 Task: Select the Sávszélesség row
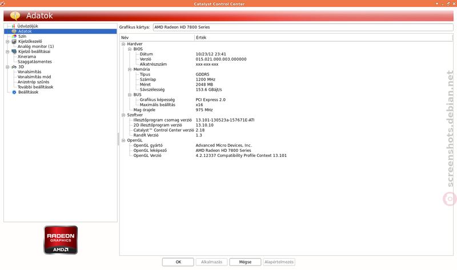click(286, 90)
